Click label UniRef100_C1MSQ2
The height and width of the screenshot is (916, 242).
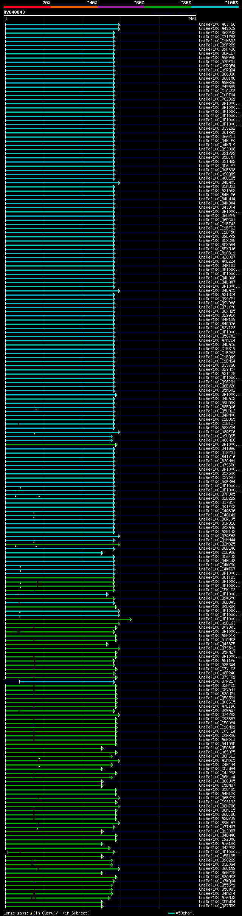click(217, 41)
